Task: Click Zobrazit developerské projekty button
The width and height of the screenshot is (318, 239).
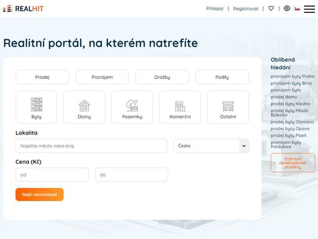Action: click(293, 163)
